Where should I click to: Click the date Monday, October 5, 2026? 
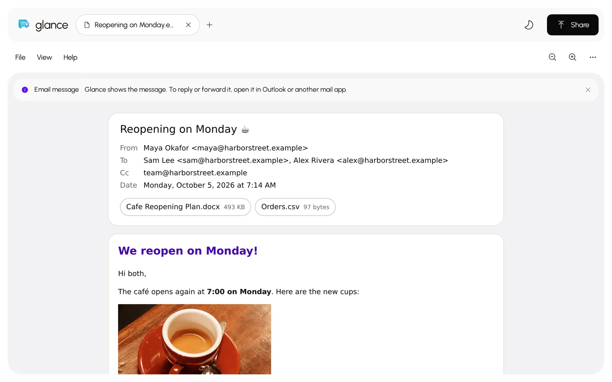click(x=210, y=185)
